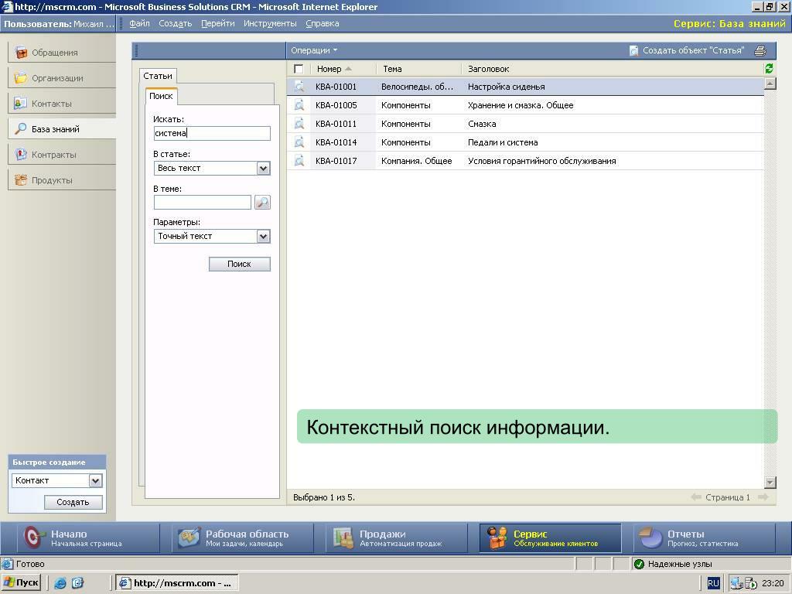Open the topic lookup magnifier button
The image size is (792, 594).
tap(262, 203)
